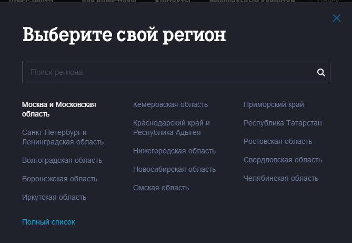The height and width of the screenshot is (243, 352).
Task: Choose Кемеровская область
Action: 170,104
